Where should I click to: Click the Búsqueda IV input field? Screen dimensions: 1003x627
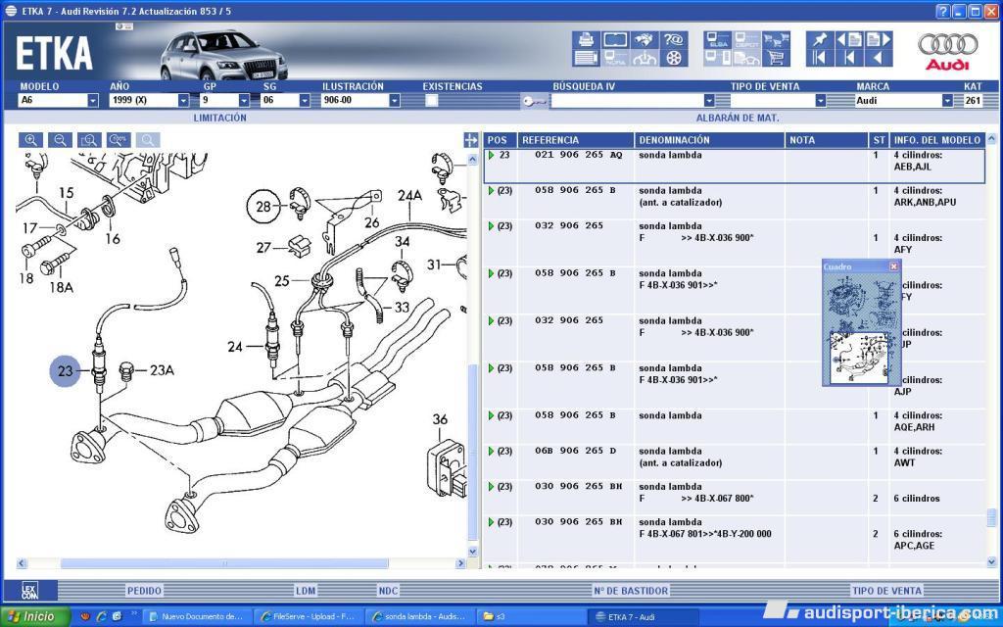coord(627,101)
